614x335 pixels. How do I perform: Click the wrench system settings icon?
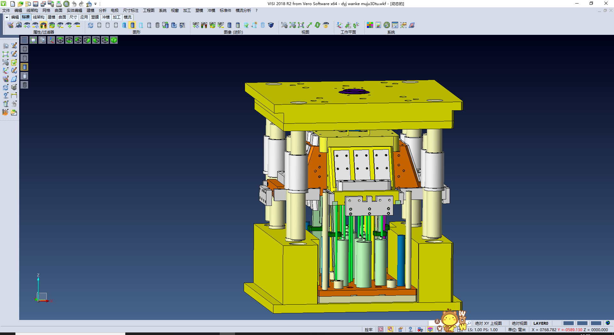[386, 25]
